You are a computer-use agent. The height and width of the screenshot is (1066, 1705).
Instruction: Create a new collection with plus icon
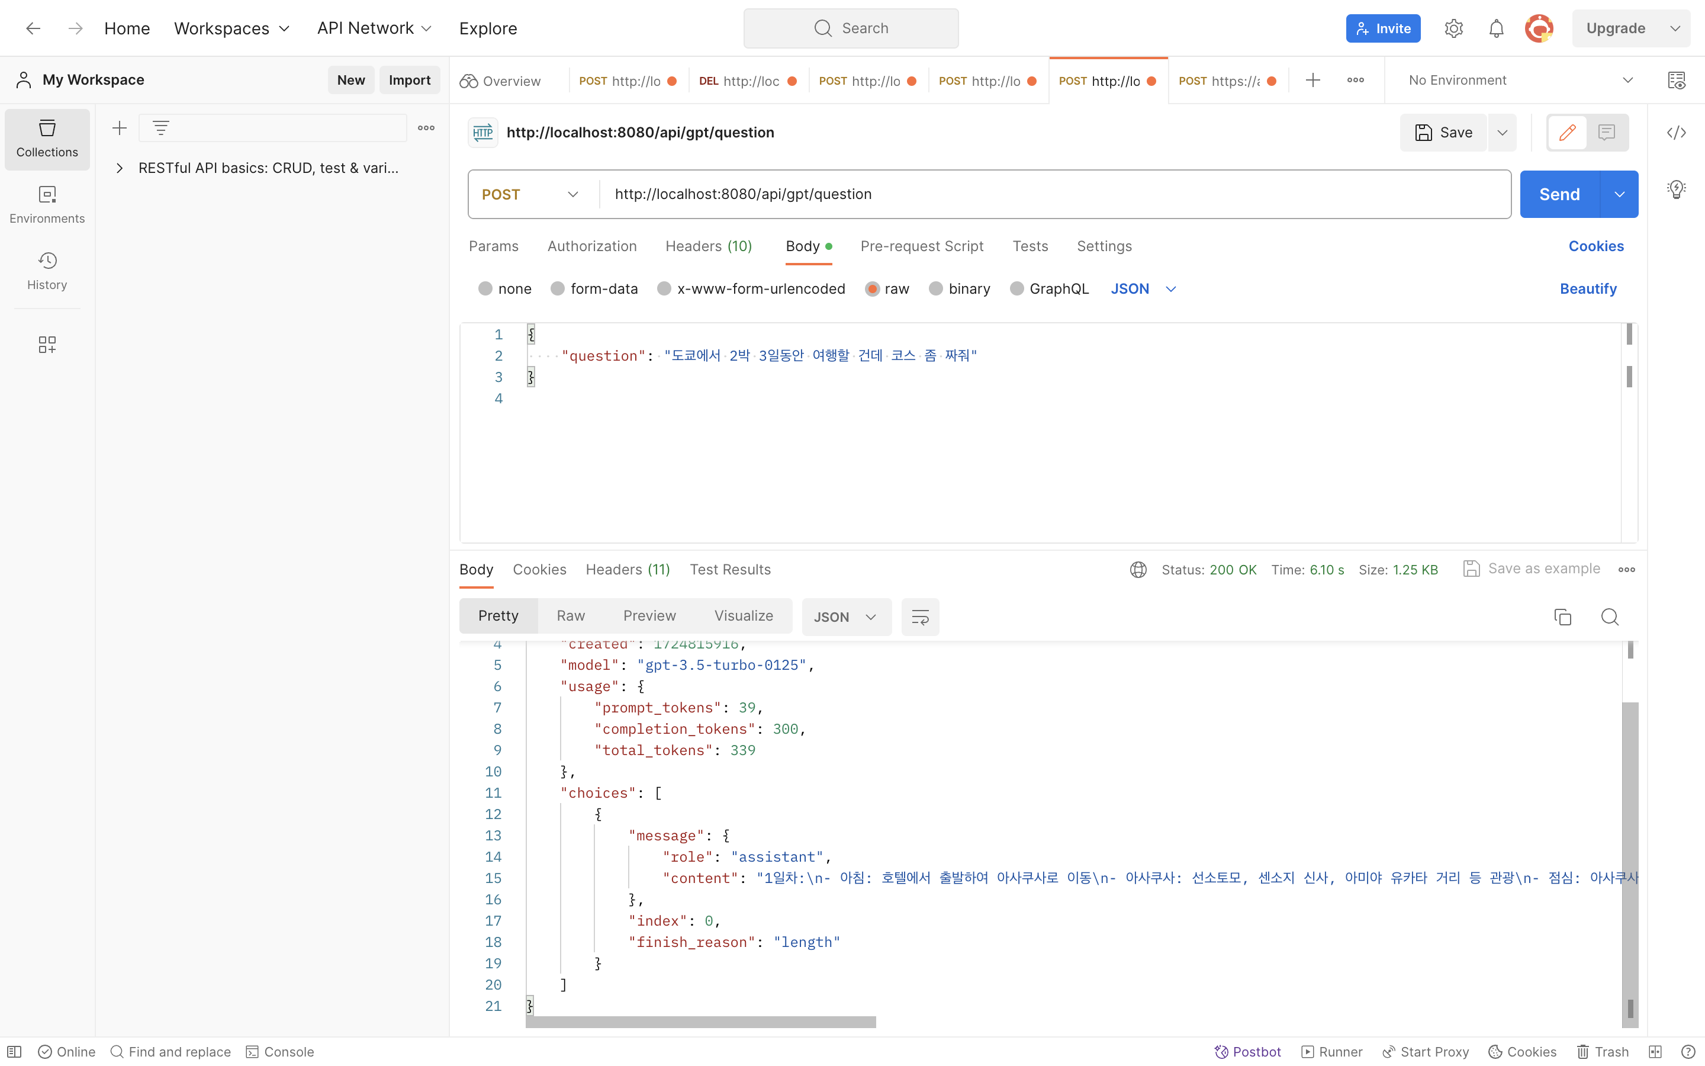[x=120, y=127]
